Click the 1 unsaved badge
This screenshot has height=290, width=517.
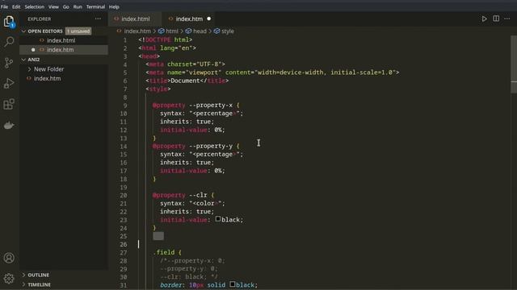click(78, 31)
